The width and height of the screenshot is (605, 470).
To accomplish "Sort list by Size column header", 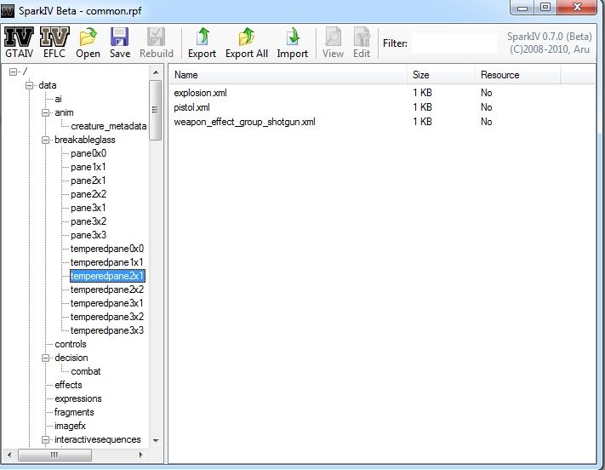I will tap(441, 75).
